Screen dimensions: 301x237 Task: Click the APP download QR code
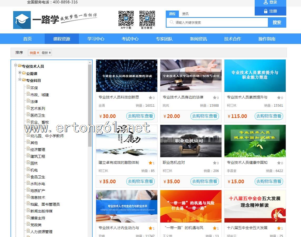[126, 18]
